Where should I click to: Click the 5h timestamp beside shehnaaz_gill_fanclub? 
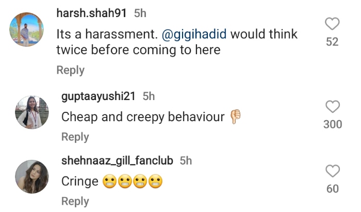186,160
